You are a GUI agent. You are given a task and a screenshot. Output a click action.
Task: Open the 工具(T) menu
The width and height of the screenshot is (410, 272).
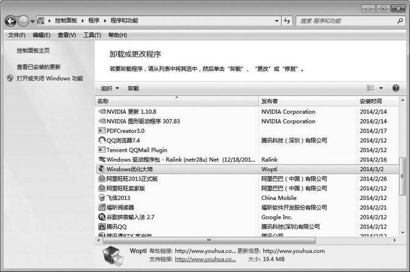coord(92,35)
